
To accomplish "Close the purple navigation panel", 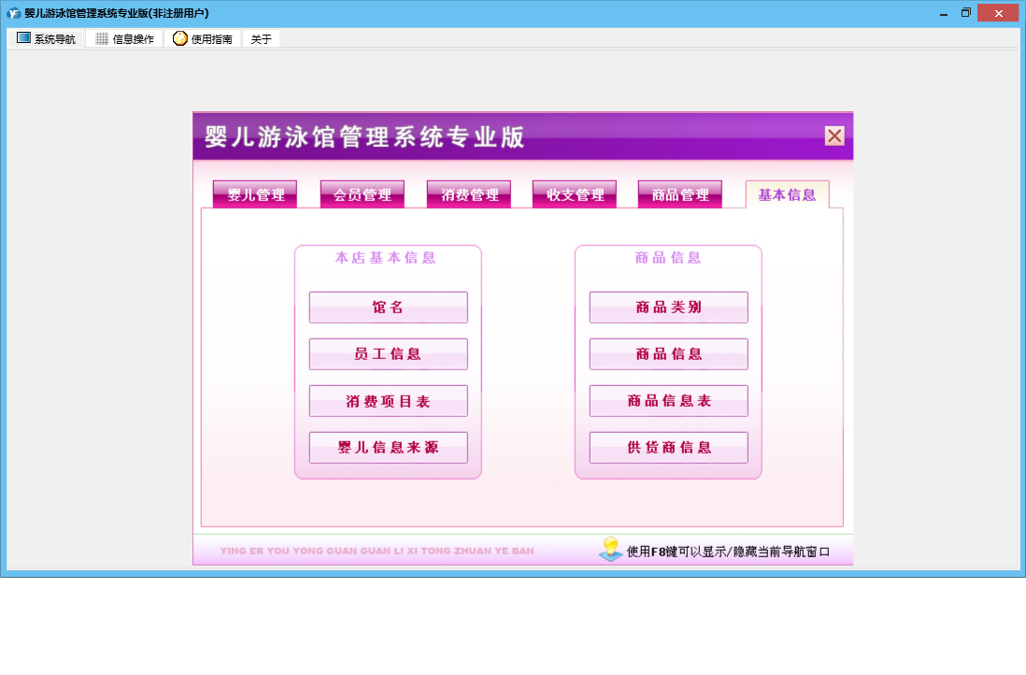I will [x=834, y=136].
